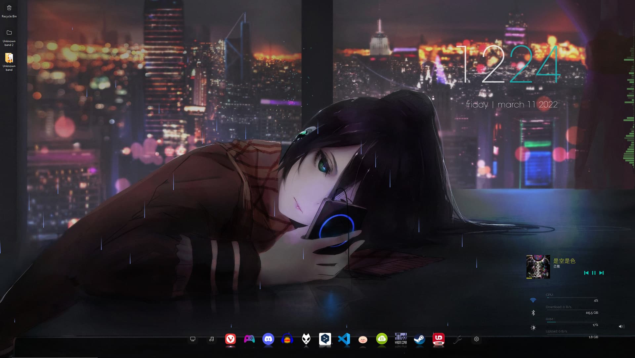The image size is (635, 358).
Task: Launch Steam from the dock
Action: 419,339
